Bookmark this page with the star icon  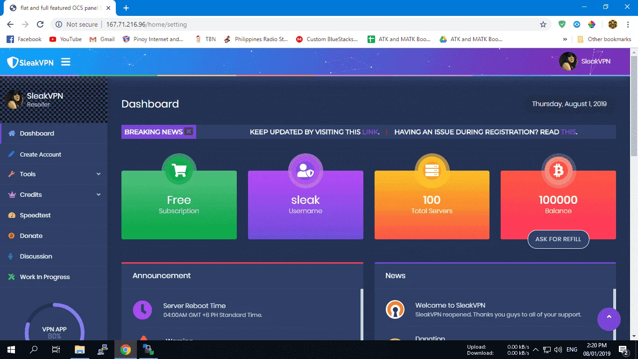pyautogui.click(x=543, y=24)
